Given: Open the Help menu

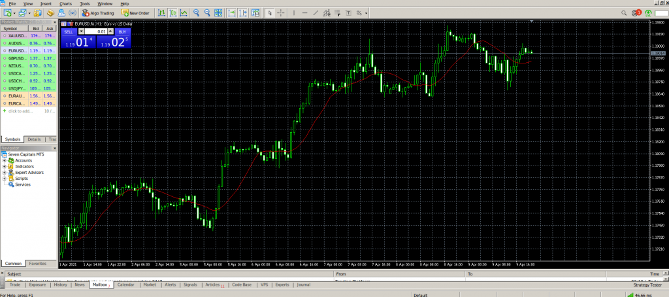Looking at the screenshot, I should coord(125,4).
